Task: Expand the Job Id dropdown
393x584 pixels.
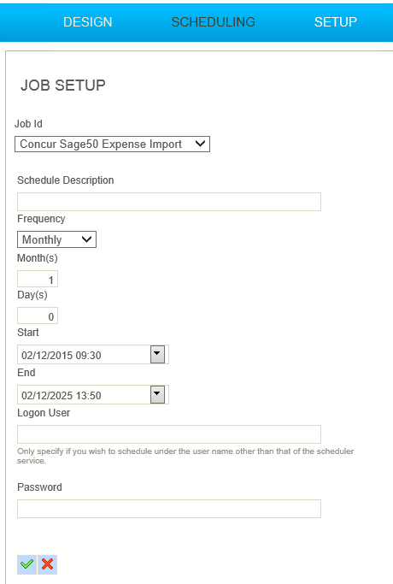Action: point(112,145)
